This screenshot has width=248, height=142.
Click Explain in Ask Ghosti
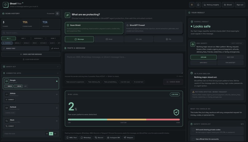[203, 57]
